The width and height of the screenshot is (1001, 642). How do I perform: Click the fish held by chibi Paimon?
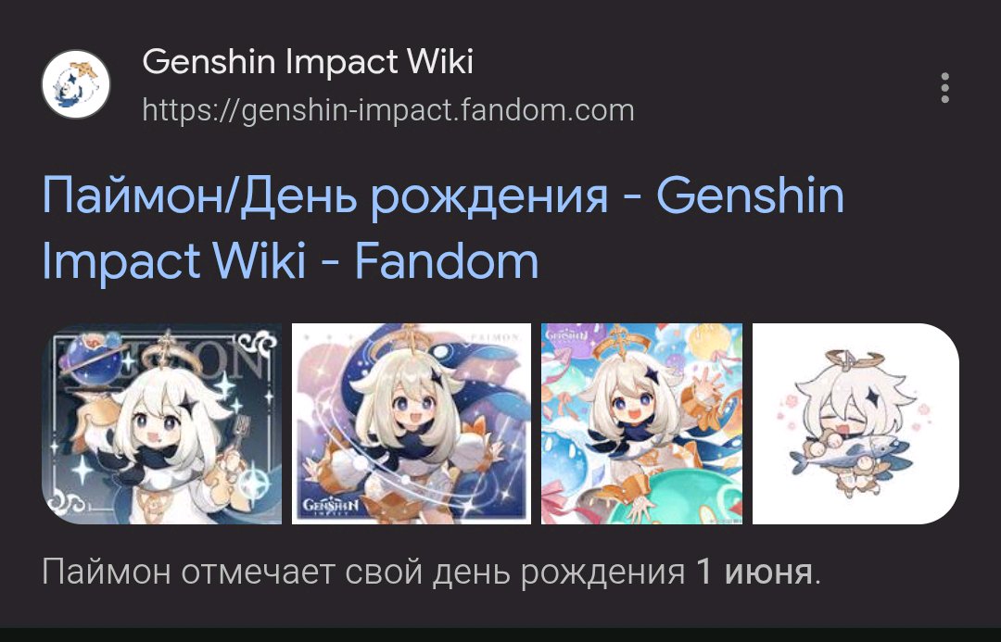point(846,456)
